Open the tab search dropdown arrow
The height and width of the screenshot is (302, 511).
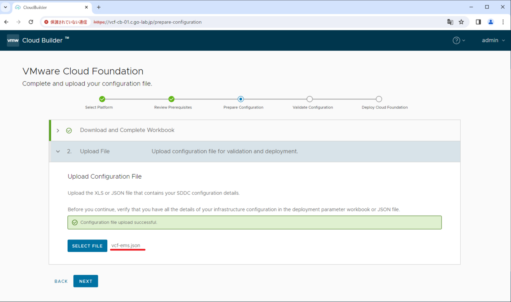[5, 7]
